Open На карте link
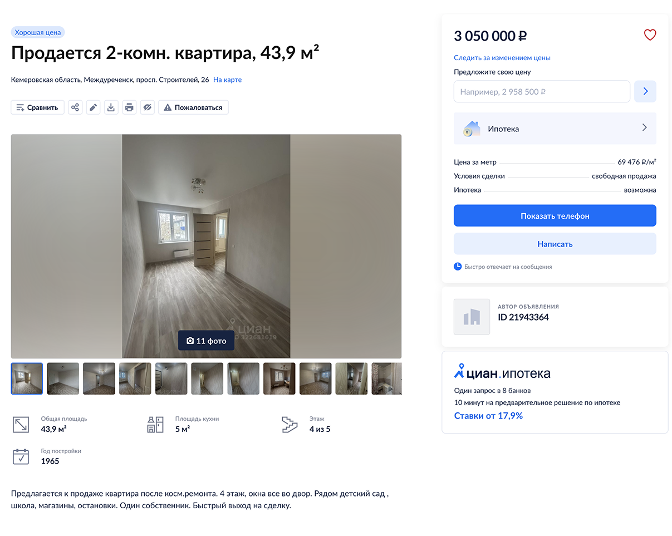This screenshot has width=672, height=536. pyautogui.click(x=227, y=80)
